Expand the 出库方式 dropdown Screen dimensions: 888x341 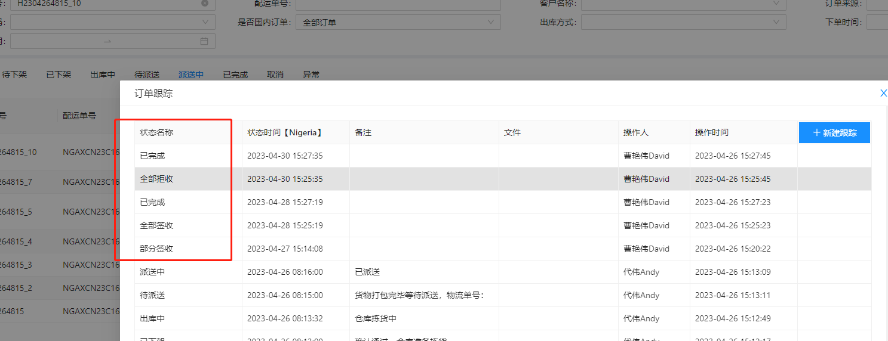683,23
